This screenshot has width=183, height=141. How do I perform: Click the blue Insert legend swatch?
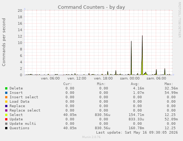point(6,93)
